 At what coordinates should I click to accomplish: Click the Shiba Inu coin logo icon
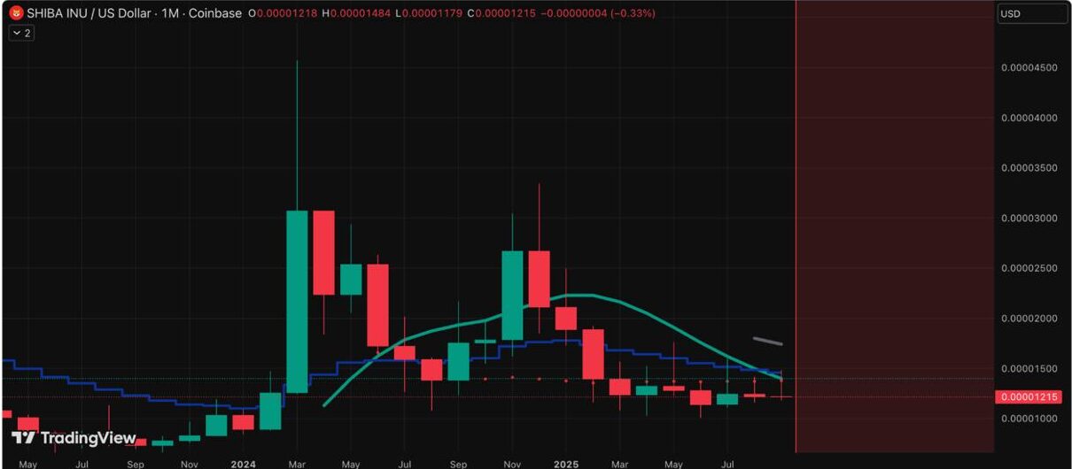(15, 14)
